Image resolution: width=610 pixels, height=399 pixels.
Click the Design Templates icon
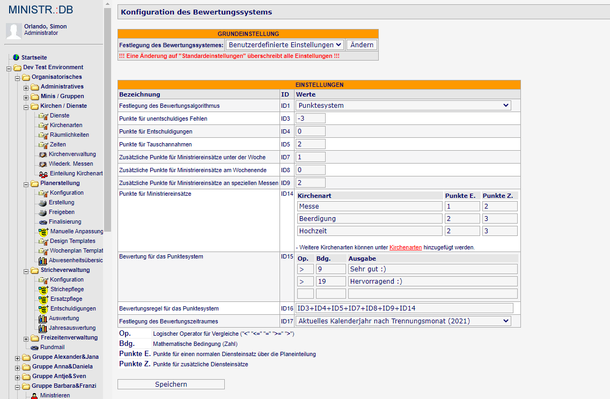43,241
